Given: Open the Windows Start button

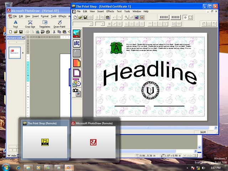Looking at the screenshot, I should pos(6,167).
